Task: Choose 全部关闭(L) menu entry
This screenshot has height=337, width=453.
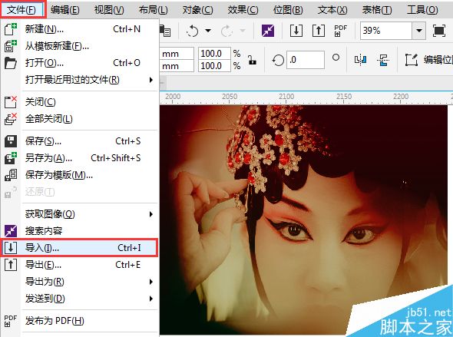Action: pos(80,119)
